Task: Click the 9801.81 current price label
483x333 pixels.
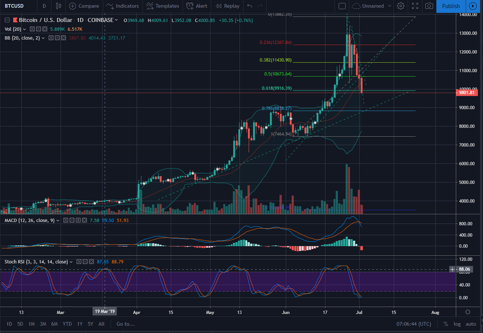Action: coord(467,93)
